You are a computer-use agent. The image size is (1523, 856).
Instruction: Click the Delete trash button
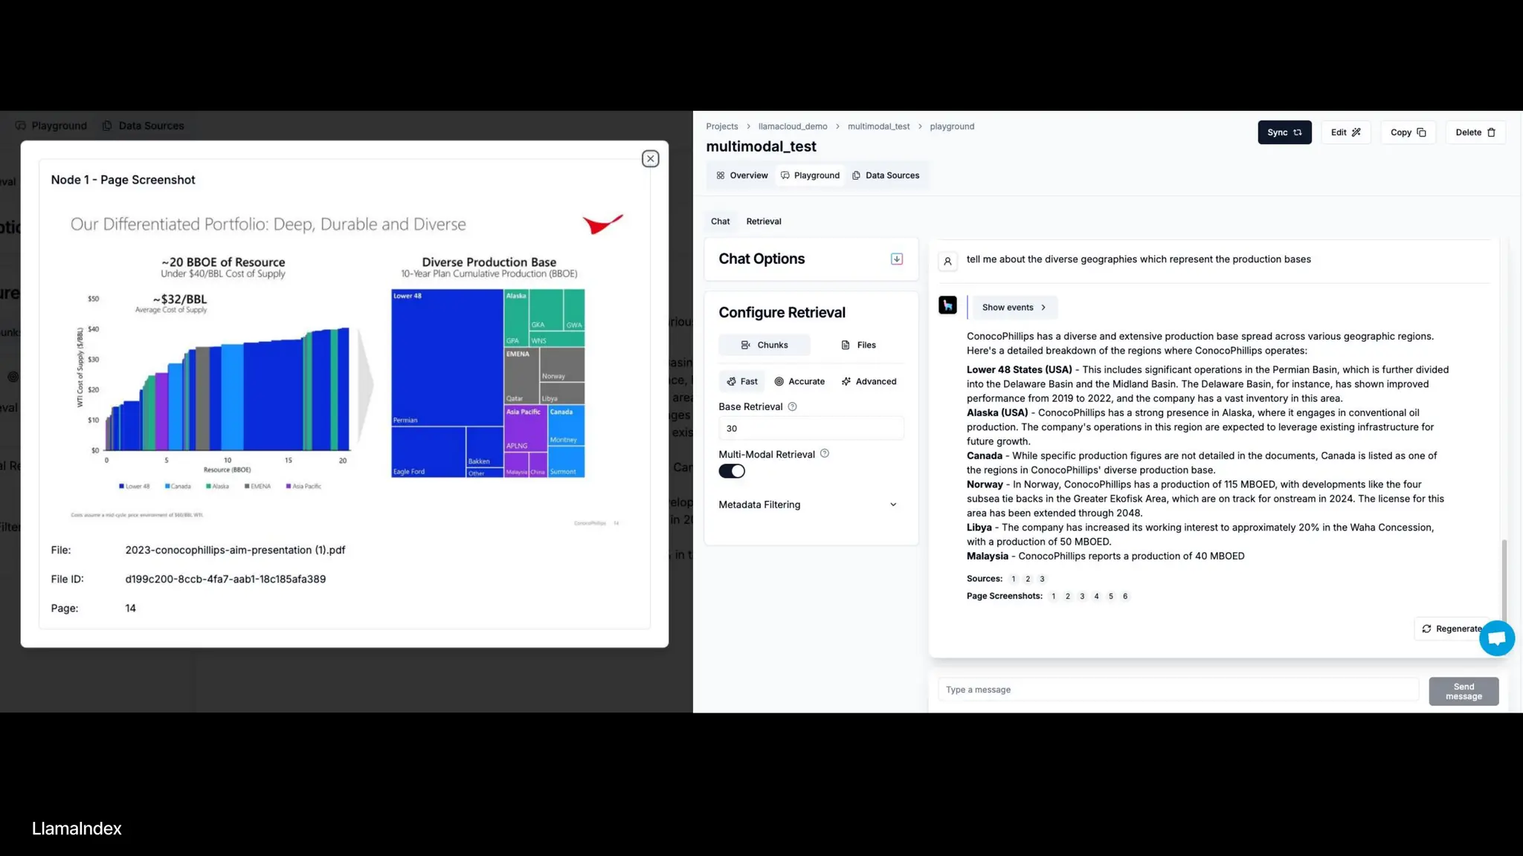(x=1475, y=132)
